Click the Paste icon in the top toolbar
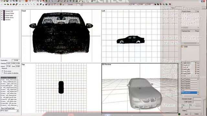The width and height of the screenshot is (207, 116). pos(16,1)
